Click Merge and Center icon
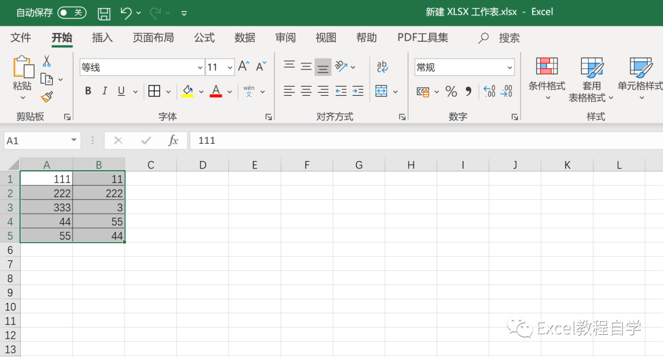This screenshot has width=663, height=357. click(381, 91)
